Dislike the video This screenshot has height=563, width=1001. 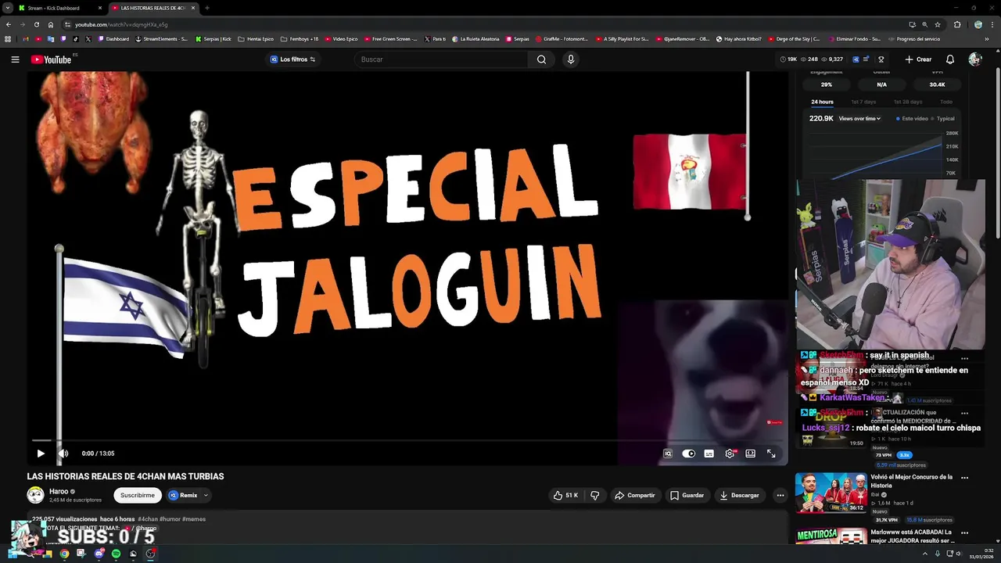coord(594,495)
